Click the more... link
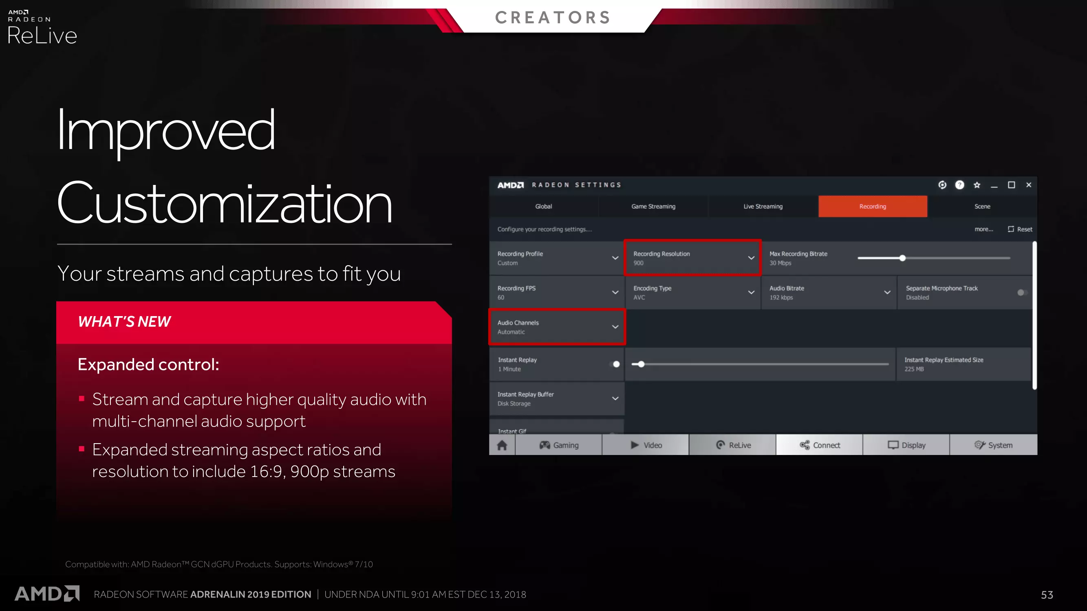 [983, 229]
